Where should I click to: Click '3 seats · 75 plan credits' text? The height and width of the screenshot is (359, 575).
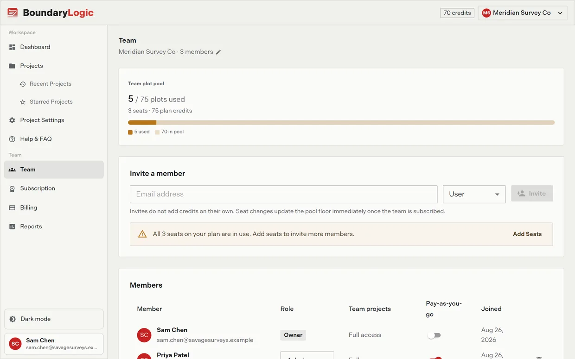coord(160,111)
